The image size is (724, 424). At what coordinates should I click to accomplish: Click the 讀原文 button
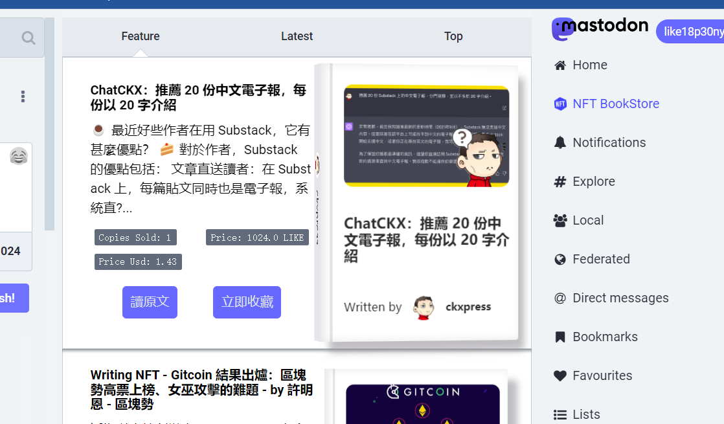150,302
